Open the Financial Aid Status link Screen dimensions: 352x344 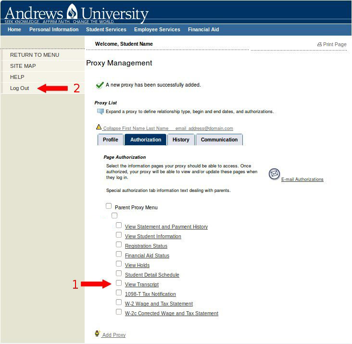click(147, 256)
